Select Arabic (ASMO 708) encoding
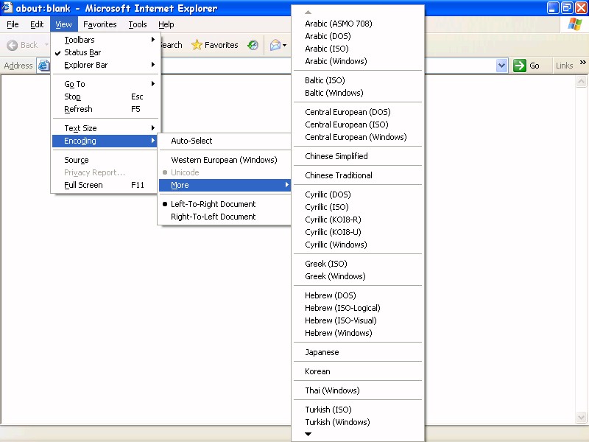Image resolution: width=589 pixels, height=442 pixels. [358, 24]
